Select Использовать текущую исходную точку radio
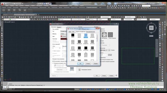Image resolution: width=167 pixels, height=93 pixels. pos(53,61)
